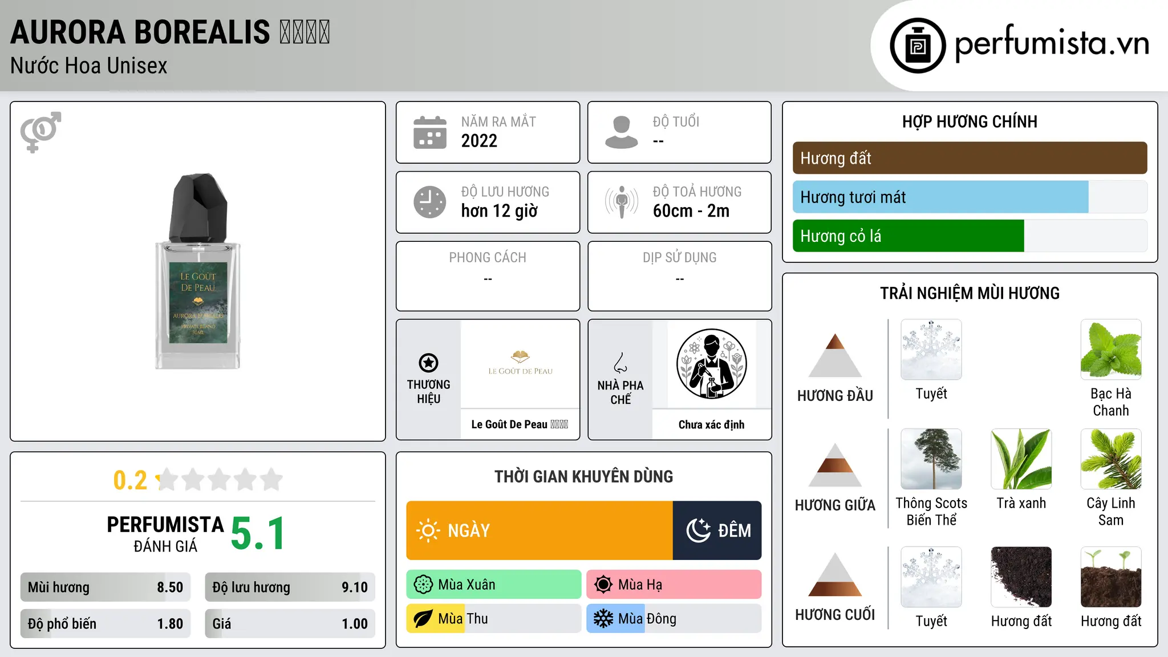Click the Giá 1.00 score bar

[290, 623]
